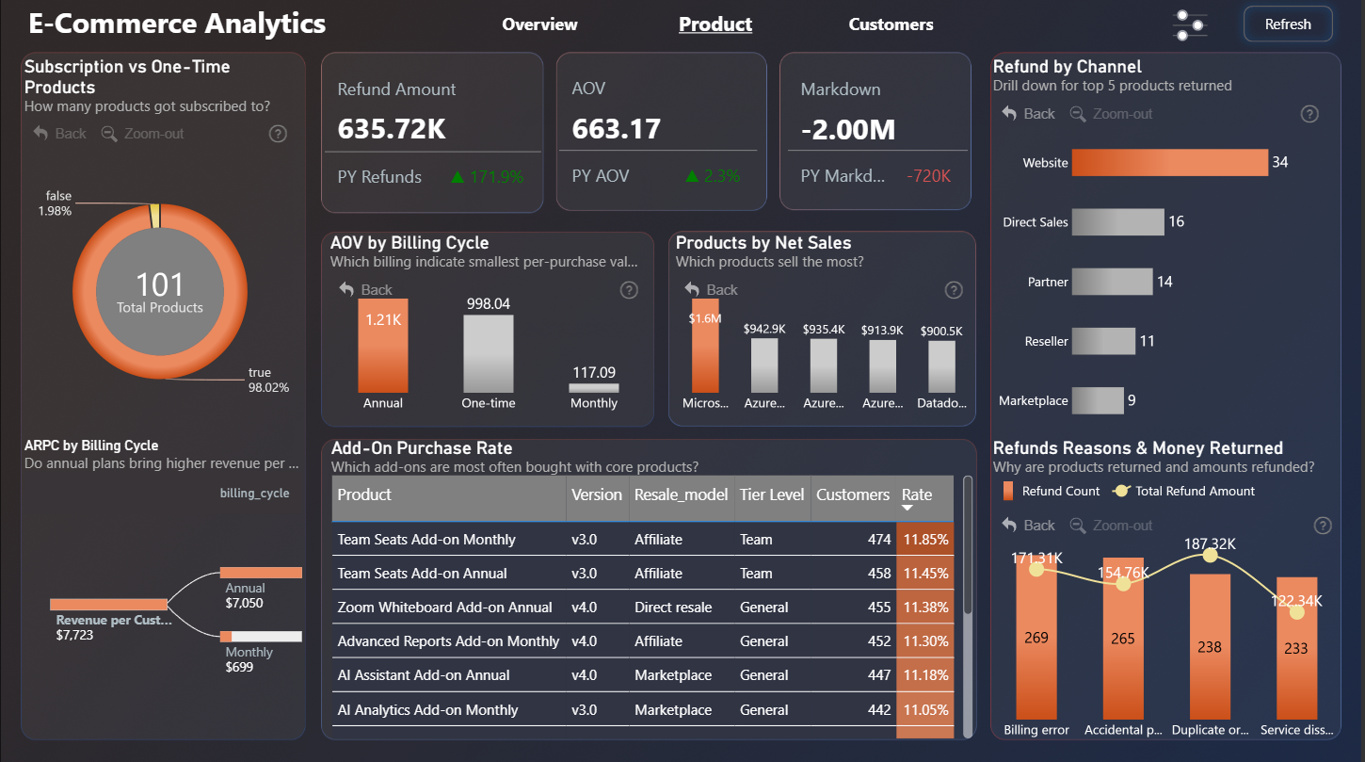1365x762 pixels.
Task: Select the Service dissatisfaction bar showing 233
Action: [x=1296, y=648]
